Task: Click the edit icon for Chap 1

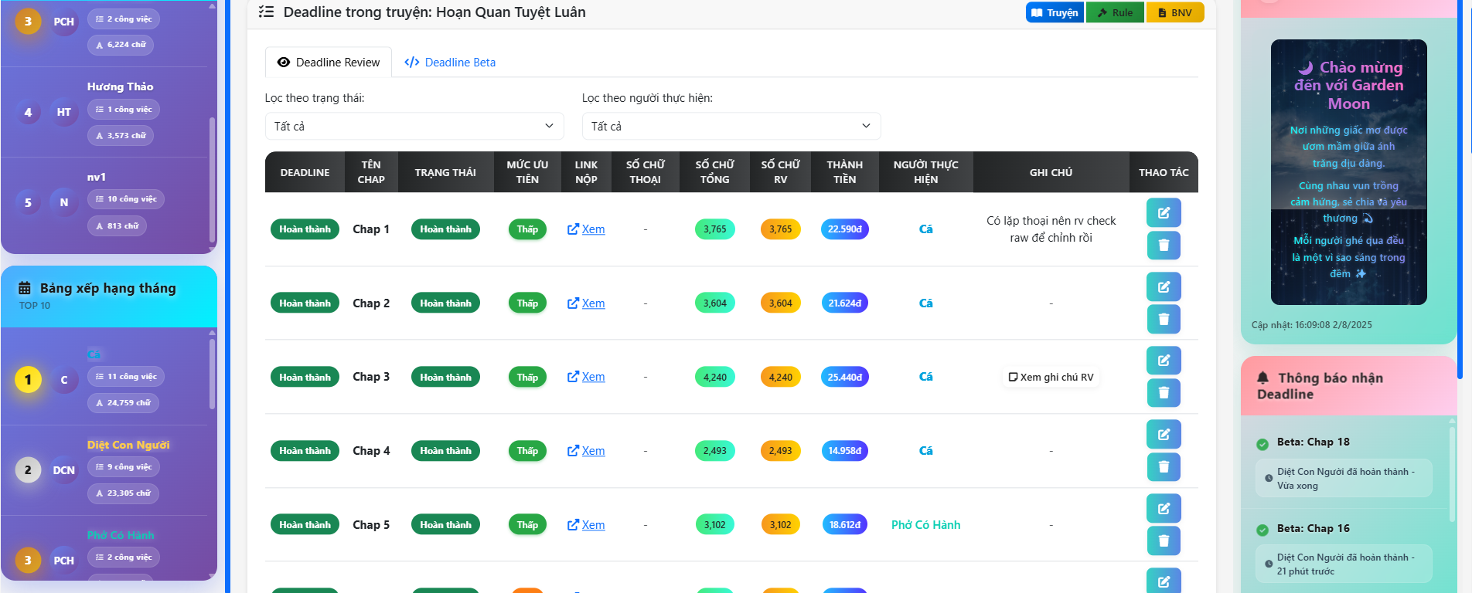Action: coord(1163,213)
